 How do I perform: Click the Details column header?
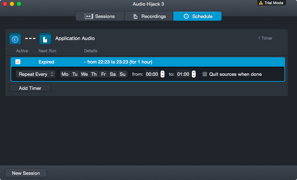[x=91, y=51]
